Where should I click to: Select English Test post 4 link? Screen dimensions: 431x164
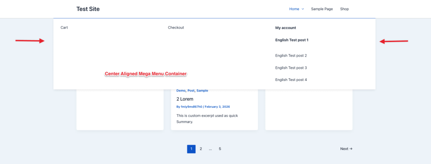tap(291, 80)
